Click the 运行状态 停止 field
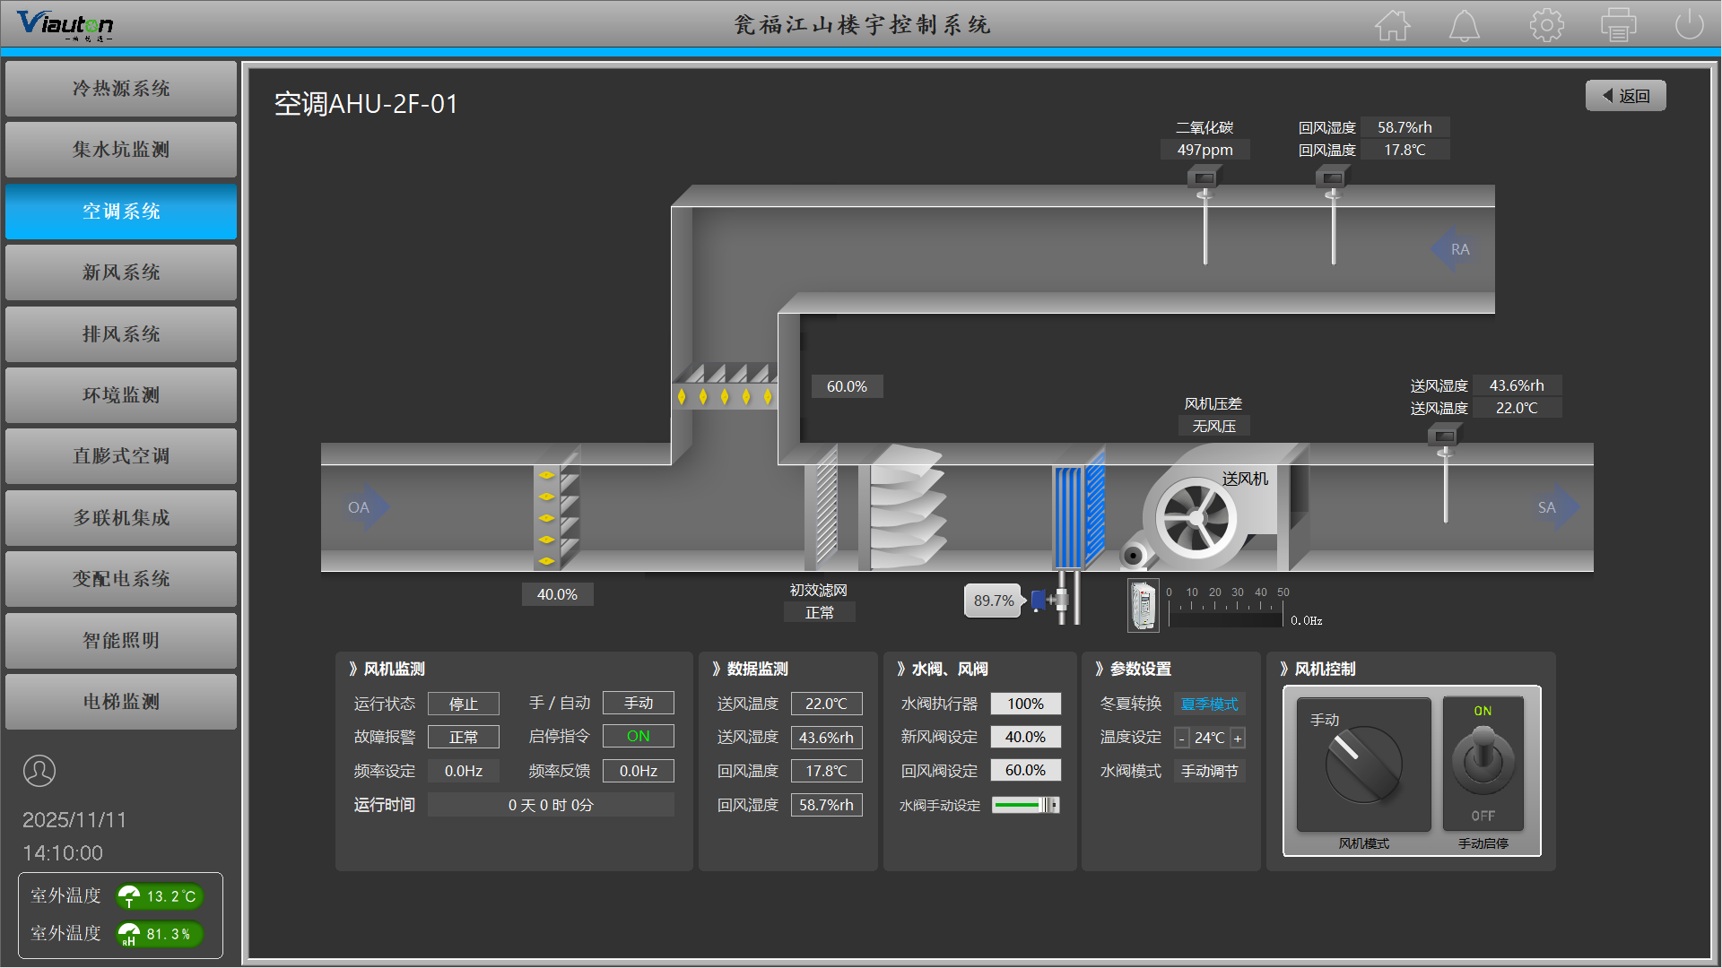The image size is (1722, 968). (x=464, y=704)
